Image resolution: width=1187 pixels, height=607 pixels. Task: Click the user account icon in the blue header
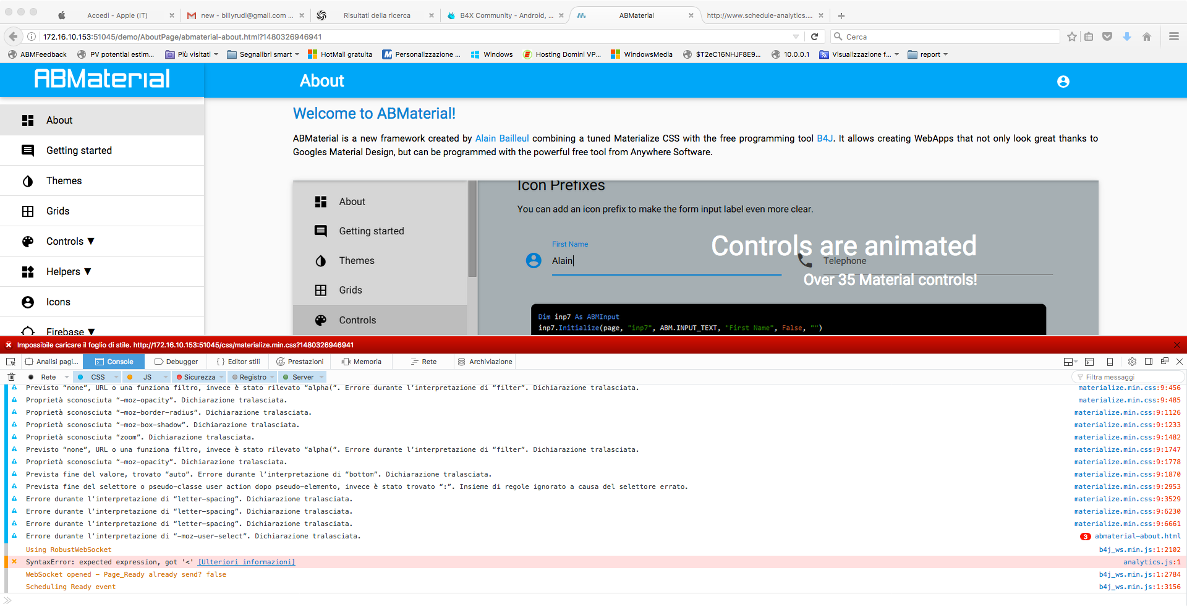click(x=1063, y=81)
